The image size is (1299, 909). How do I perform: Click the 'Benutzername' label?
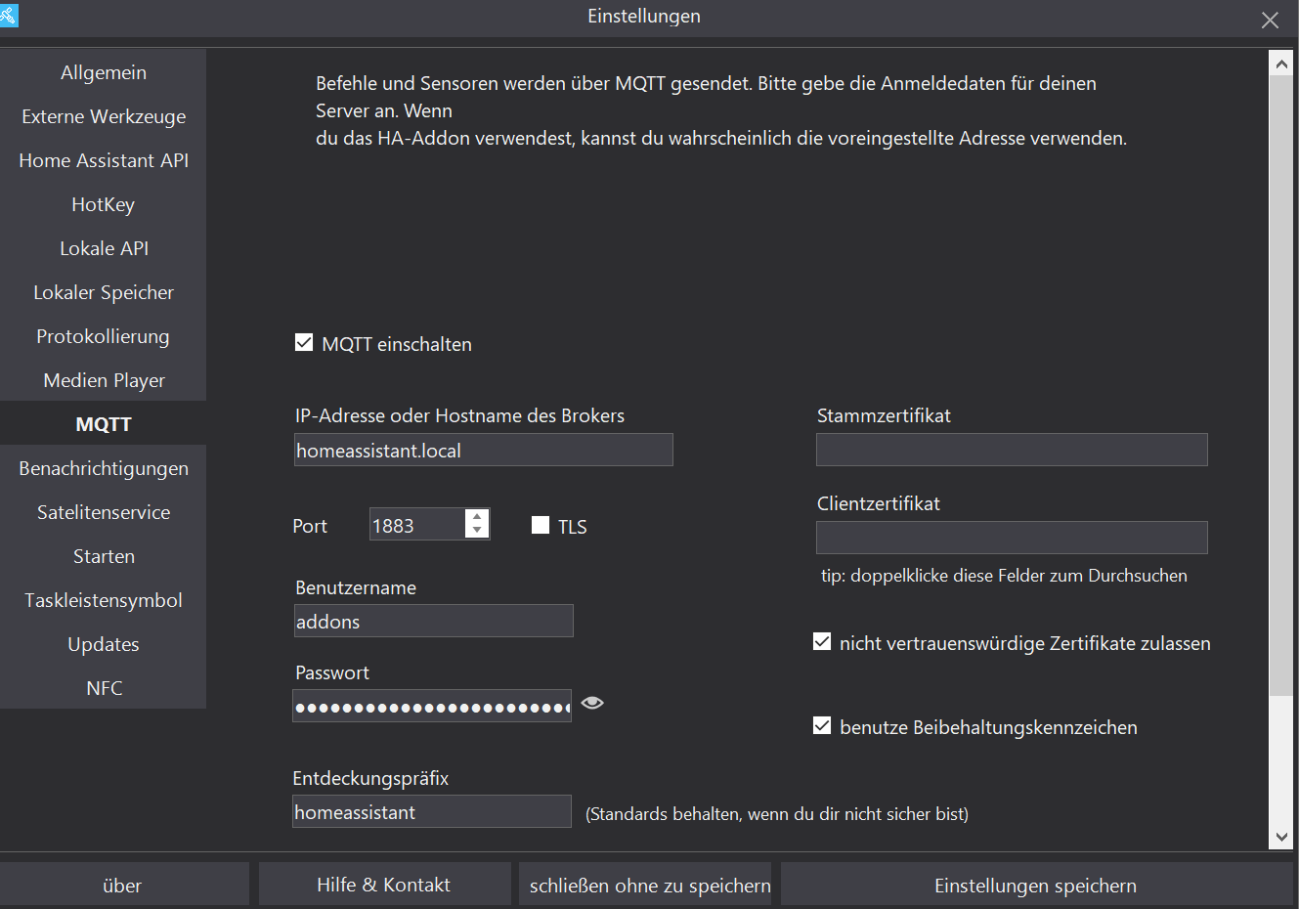(x=356, y=587)
